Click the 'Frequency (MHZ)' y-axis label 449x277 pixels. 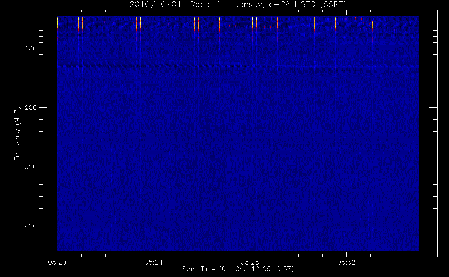[17, 134]
